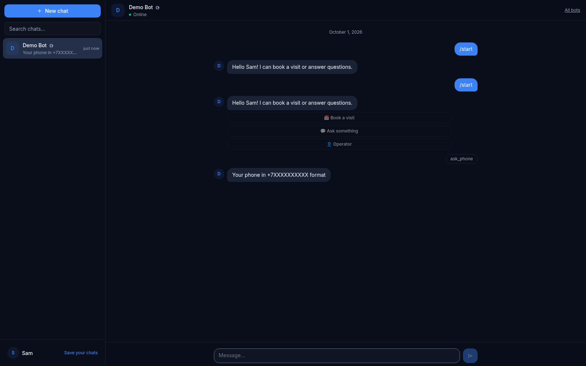This screenshot has height=366, width=586.
Task: Choose the Ask something option
Action: click(339, 131)
